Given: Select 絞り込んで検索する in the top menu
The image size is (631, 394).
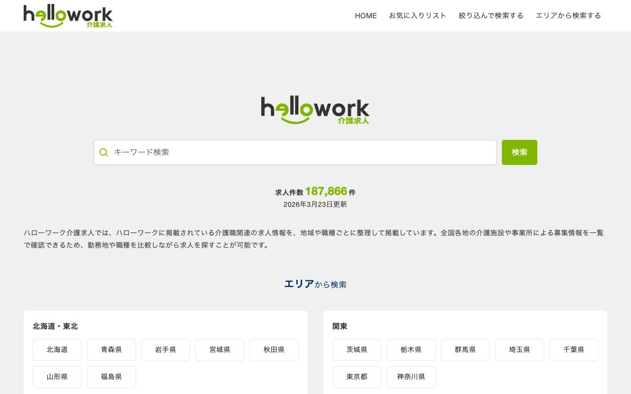Looking at the screenshot, I should pos(491,16).
